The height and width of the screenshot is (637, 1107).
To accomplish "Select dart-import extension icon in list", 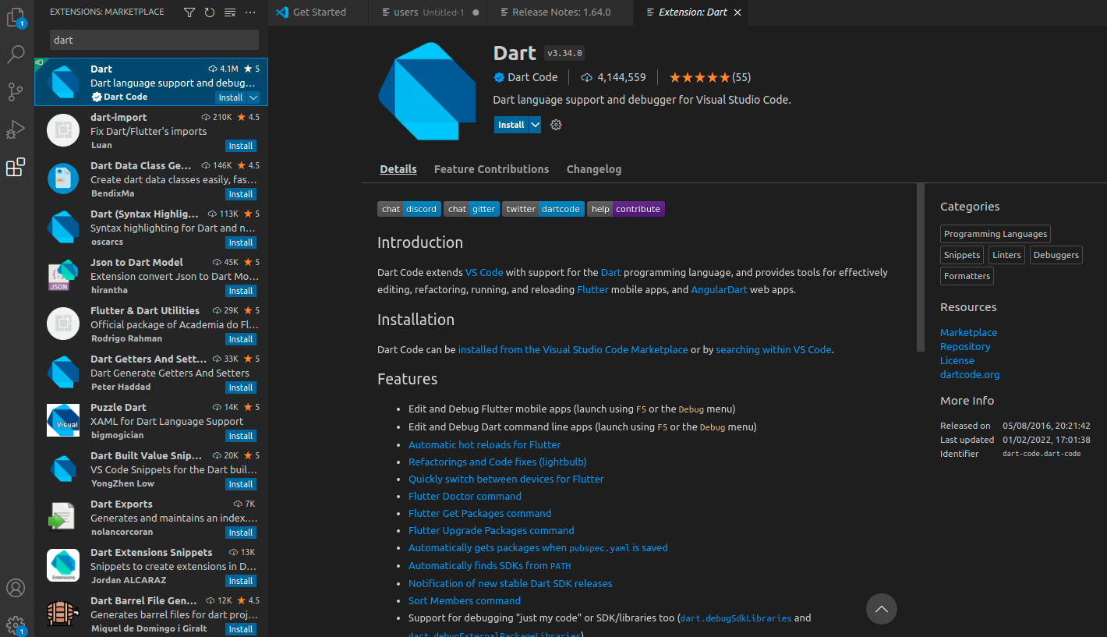I will pyautogui.click(x=63, y=130).
